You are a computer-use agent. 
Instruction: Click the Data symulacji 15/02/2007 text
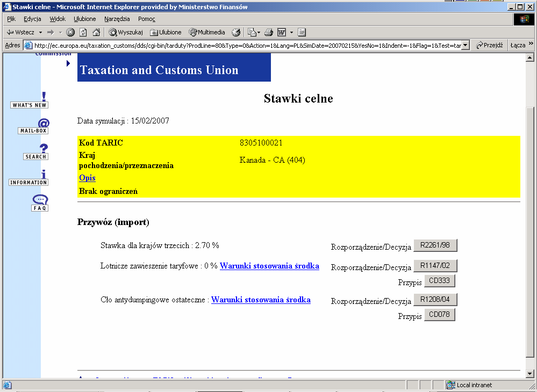123,121
